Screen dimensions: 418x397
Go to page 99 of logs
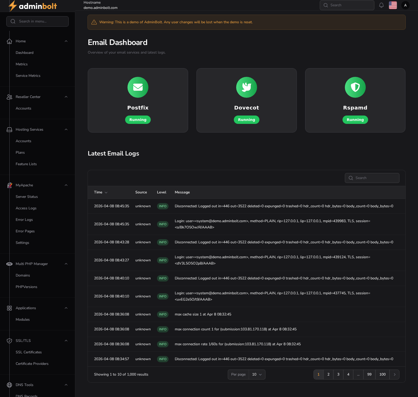click(x=369, y=375)
